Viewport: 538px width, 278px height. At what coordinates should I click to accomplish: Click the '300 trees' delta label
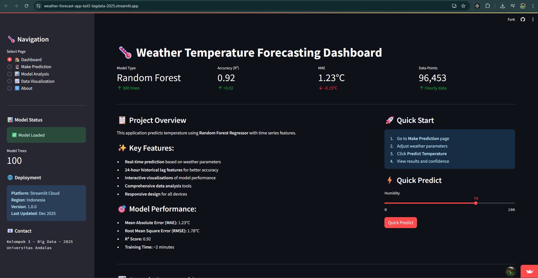pos(129,88)
